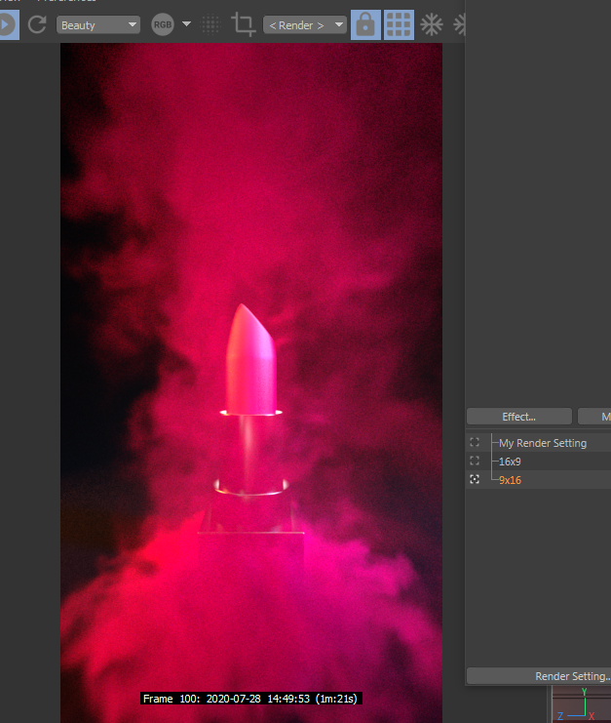This screenshot has width=611, height=723.
Task: Activate the 16x9 setting bracket icon
Action: tap(475, 462)
